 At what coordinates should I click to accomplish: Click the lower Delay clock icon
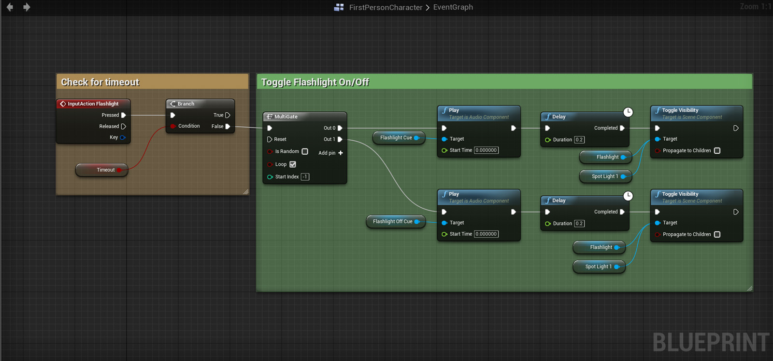628,196
